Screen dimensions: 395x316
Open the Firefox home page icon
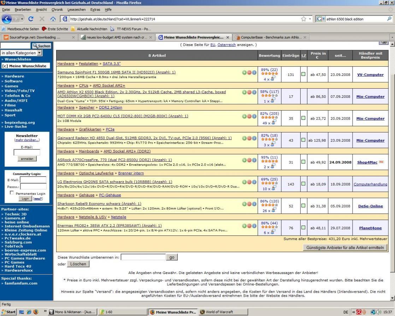pos(53,19)
